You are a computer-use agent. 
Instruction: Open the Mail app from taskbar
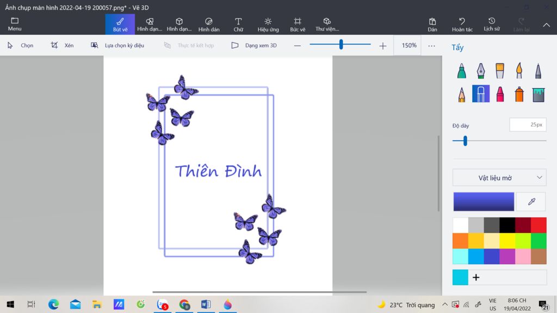(x=75, y=304)
